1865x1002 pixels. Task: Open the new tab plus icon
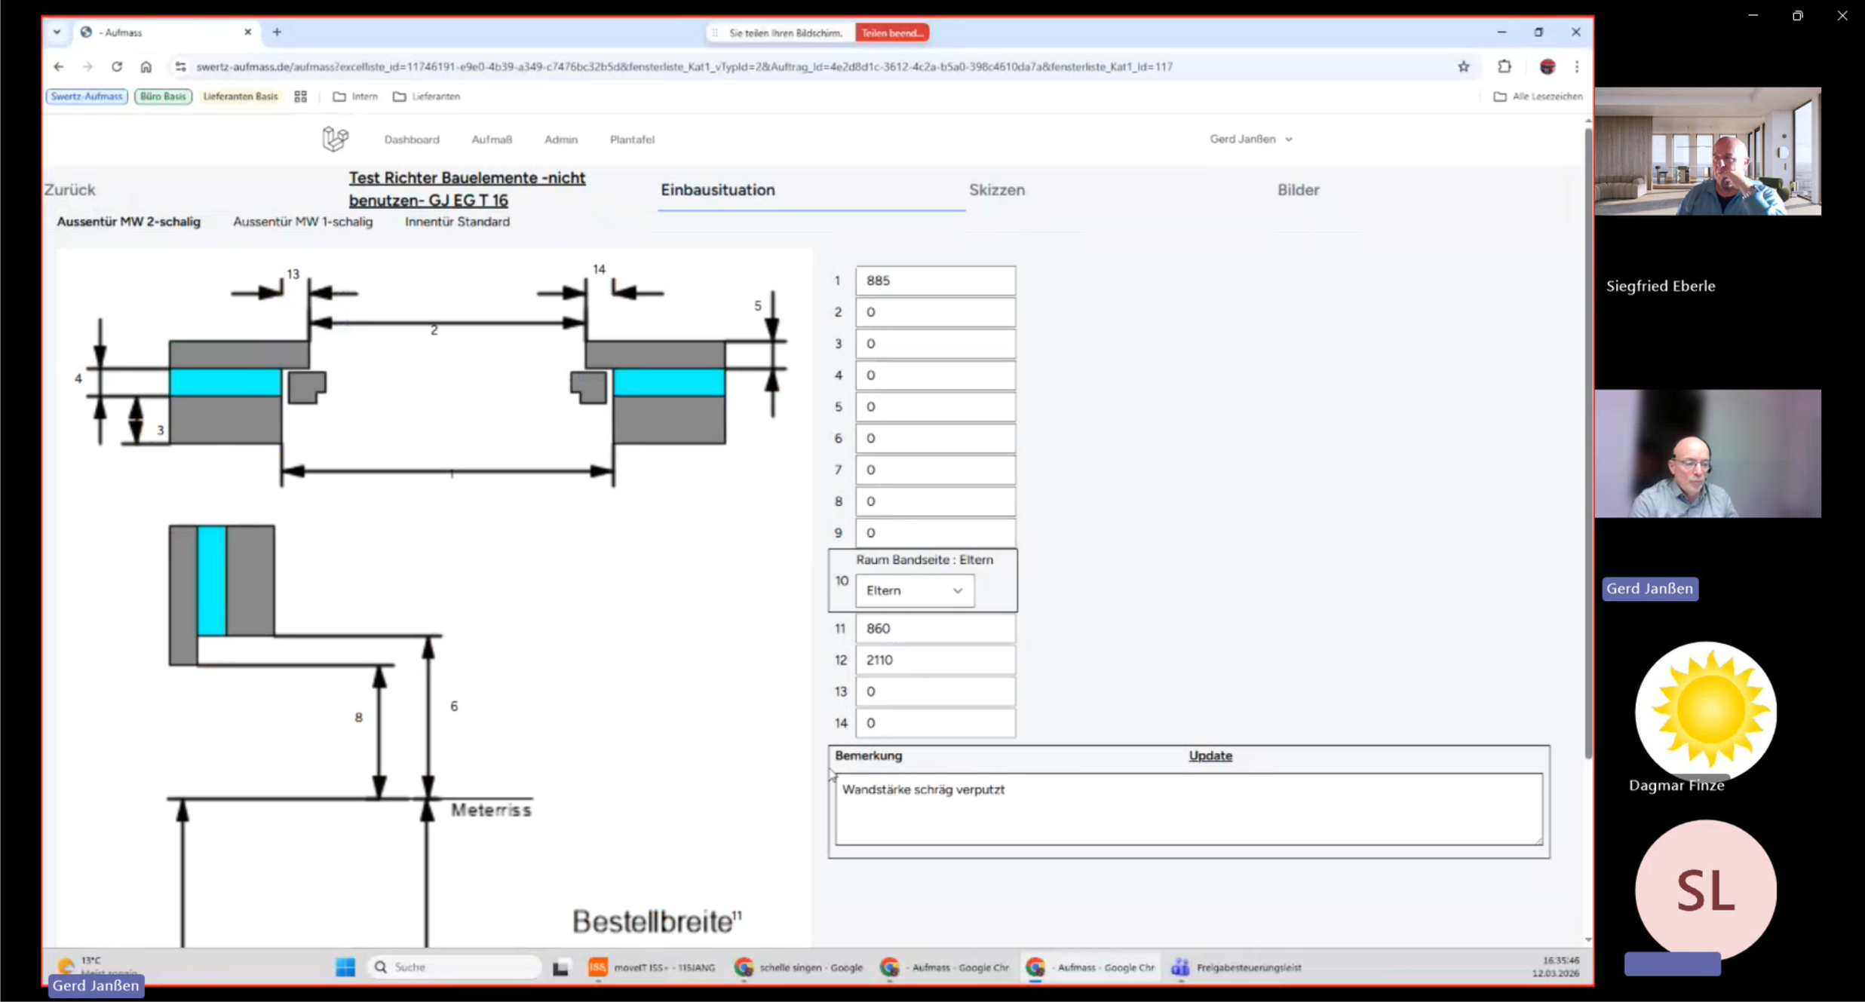pyautogui.click(x=277, y=32)
